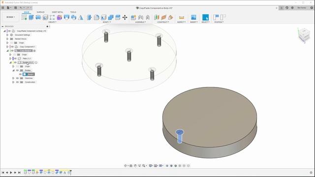Expand Document Settings node
The width and height of the screenshot is (315, 177).
(x=7, y=35)
